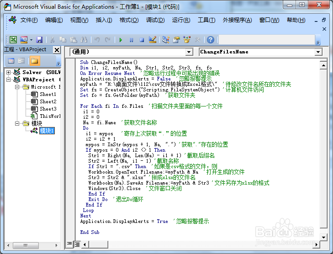Click the blue Help question mark icon
The image size is (333, 254).
point(211,40)
